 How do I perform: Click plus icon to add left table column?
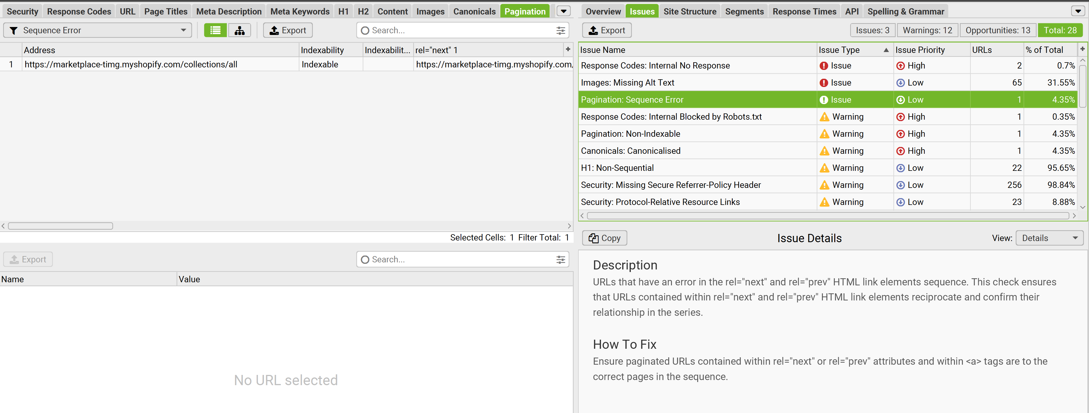pos(568,49)
